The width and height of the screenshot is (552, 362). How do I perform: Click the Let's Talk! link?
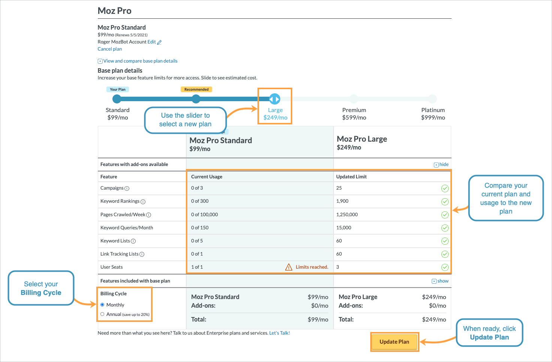(x=279, y=333)
